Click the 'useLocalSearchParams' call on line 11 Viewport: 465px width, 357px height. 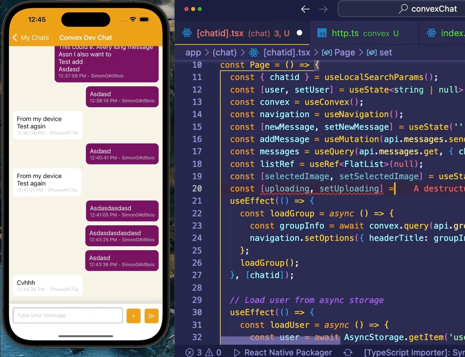click(x=374, y=77)
